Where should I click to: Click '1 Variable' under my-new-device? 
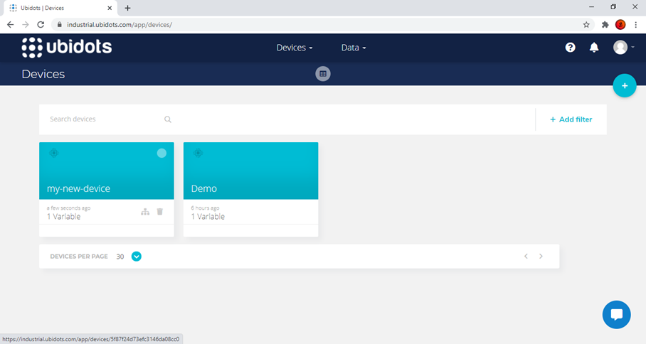click(63, 217)
